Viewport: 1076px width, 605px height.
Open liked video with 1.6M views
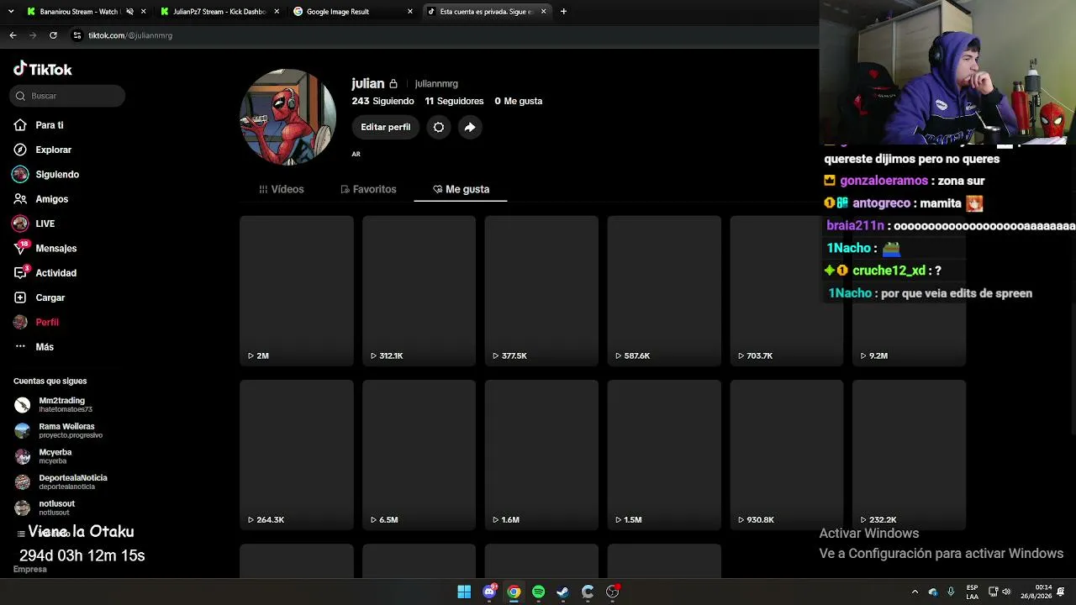pos(542,455)
